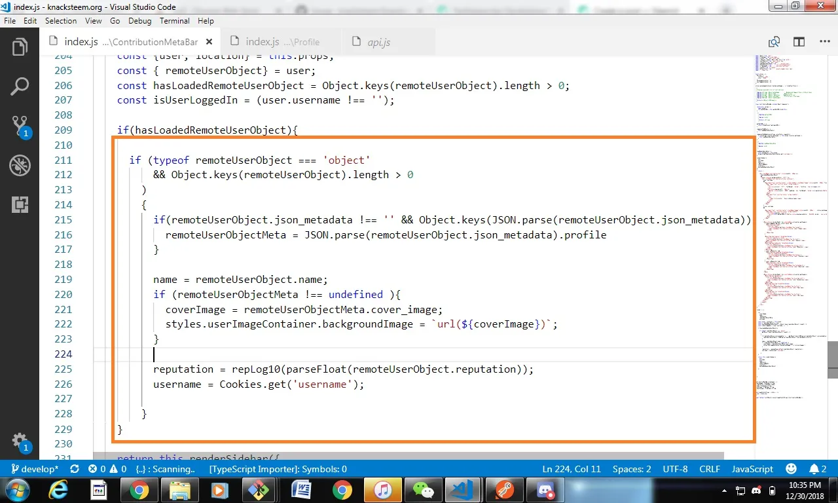This screenshot has width=838, height=503.
Task: Click line number 215 in gutter
Action: (64, 220)
